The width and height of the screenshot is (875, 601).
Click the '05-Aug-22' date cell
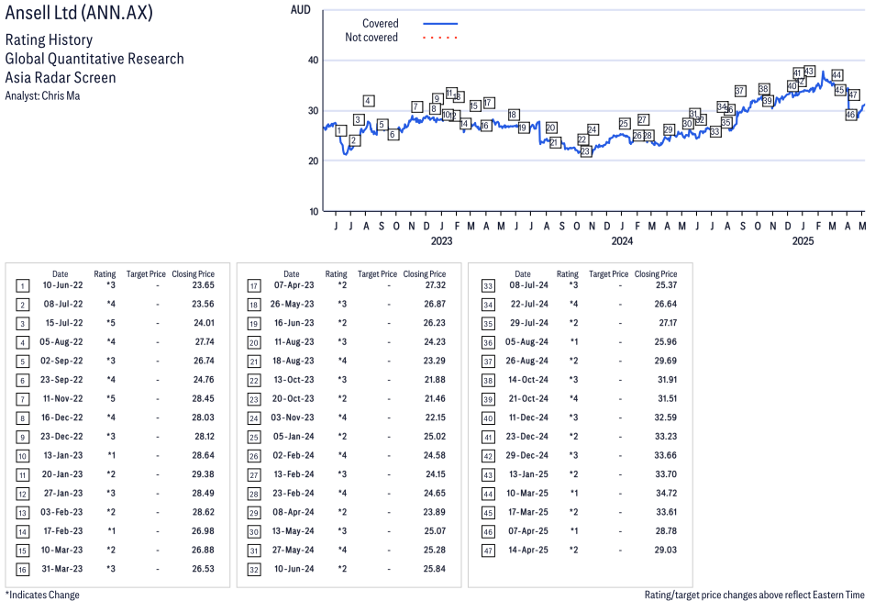tap(61, 341)
